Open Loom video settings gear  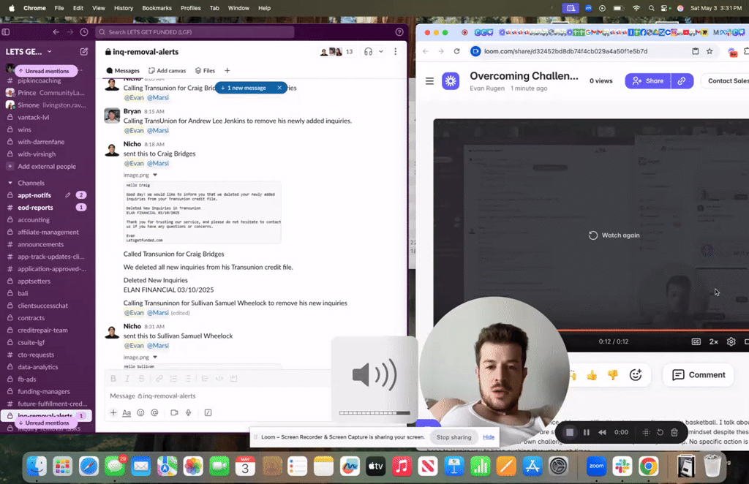tap(731, 341)
